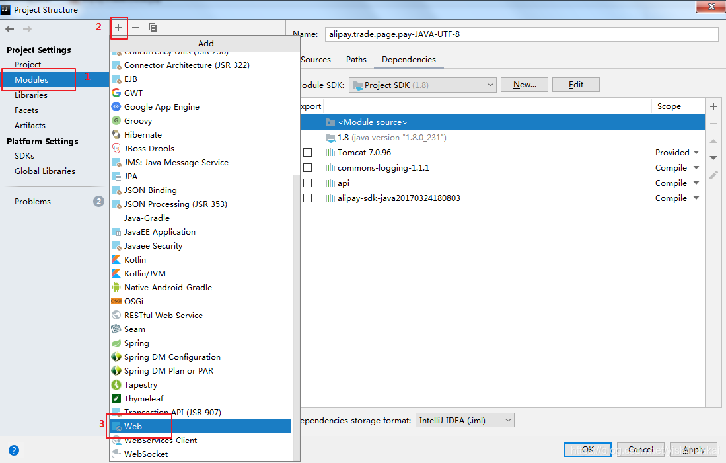Screen dimensions: 726x463
Task: Click the pencil edit icon on right
Action: [x=713, y=175]
